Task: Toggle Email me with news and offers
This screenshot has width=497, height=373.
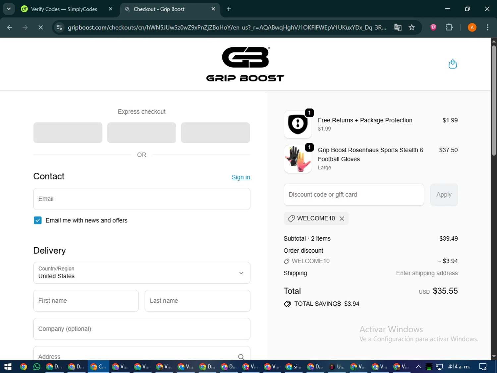Action: point(38,220)
